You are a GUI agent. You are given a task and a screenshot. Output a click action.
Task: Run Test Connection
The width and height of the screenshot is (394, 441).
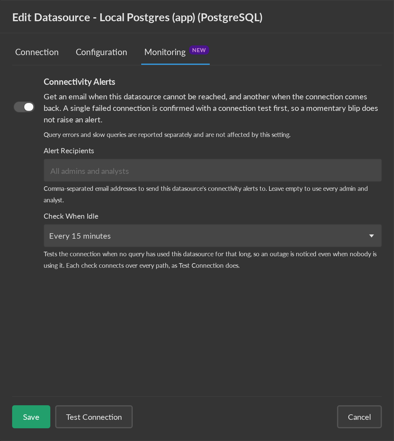point(94,417)
